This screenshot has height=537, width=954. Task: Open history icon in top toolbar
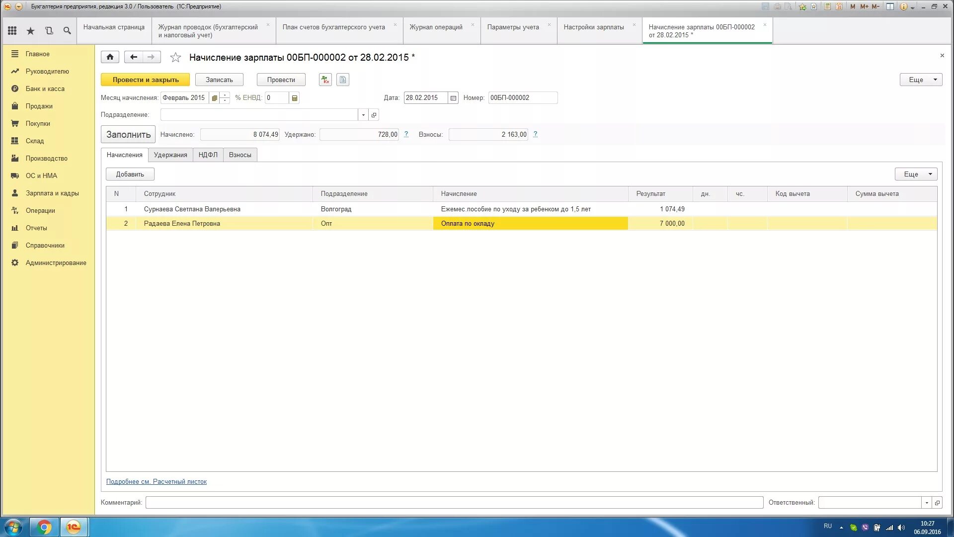pyautogui.click(x=49, y=31)
